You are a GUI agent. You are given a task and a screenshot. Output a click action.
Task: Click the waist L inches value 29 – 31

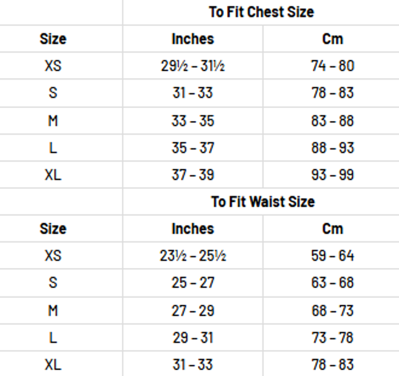point(193,338)
